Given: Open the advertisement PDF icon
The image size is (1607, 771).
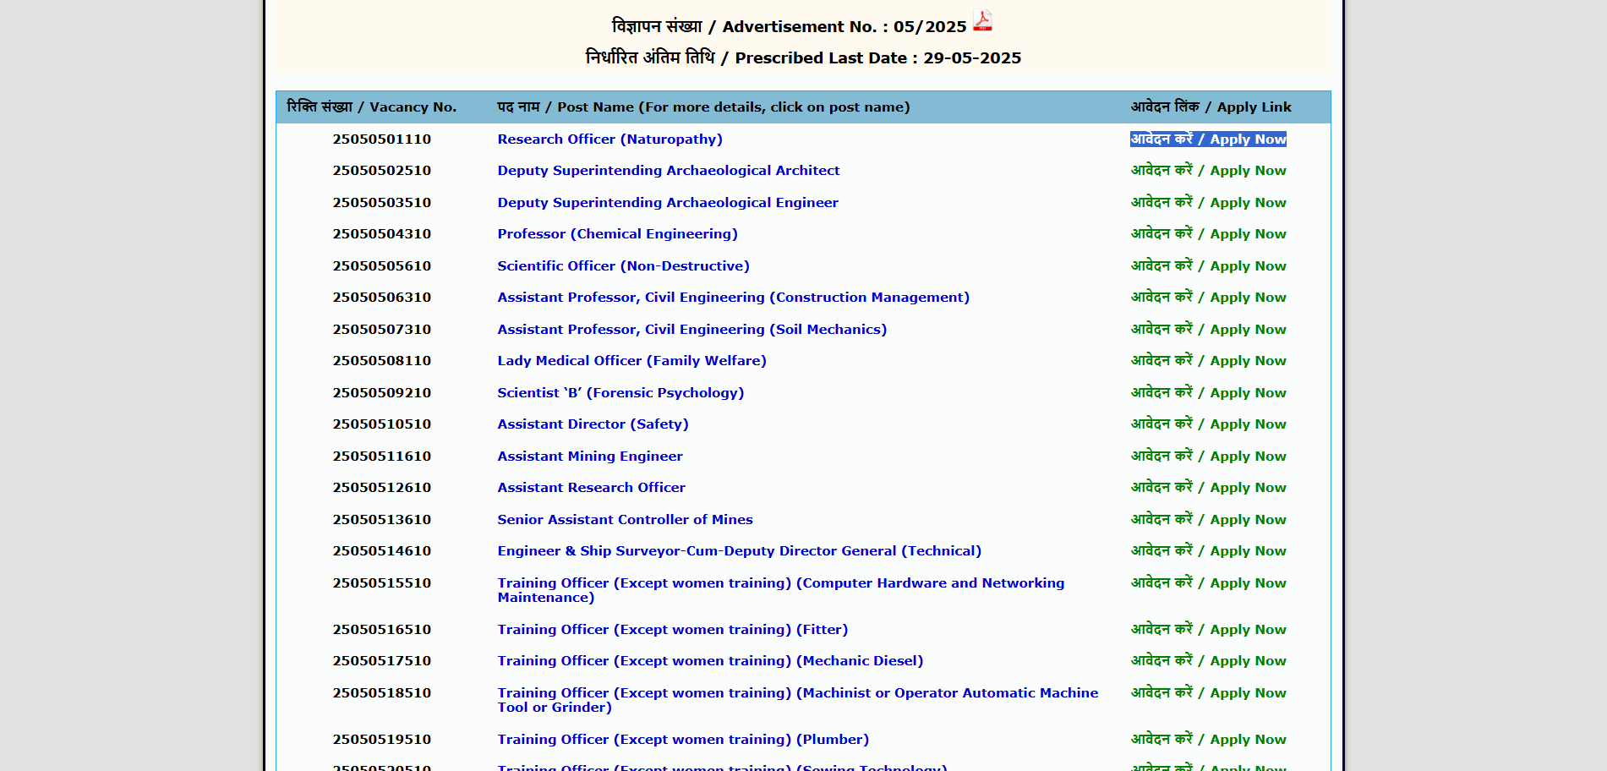Looking at the screenshot, I should 981,20.
